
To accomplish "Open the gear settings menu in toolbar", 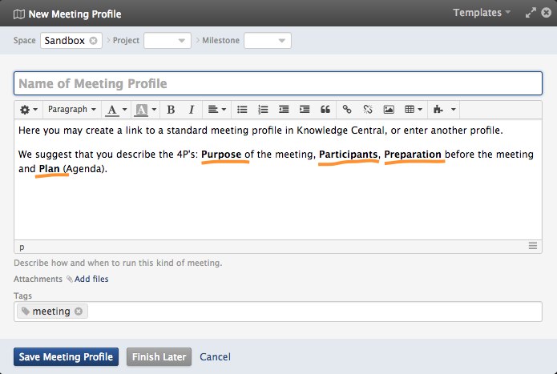I will click(29, 109).
